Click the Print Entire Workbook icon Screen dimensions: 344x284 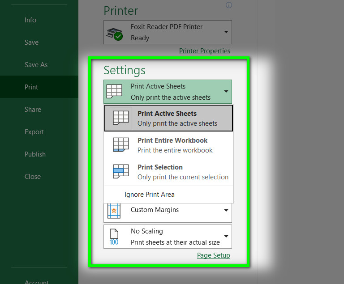121,145
